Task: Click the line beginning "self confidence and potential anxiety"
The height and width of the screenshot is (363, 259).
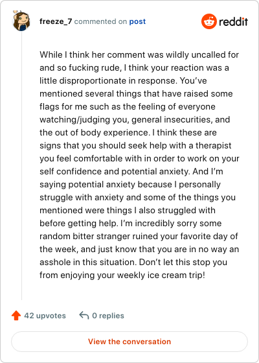Action: [131, 172]
